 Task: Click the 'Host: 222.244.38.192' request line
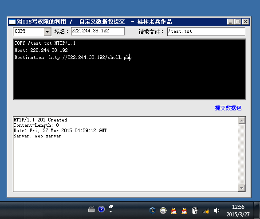pyautogui.click(x=41, y=50)
